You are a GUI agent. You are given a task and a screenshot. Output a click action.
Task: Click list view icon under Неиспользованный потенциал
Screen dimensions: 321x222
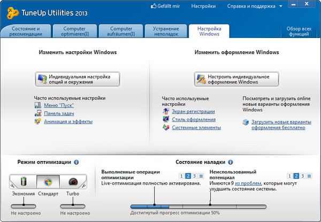point(309,176)
